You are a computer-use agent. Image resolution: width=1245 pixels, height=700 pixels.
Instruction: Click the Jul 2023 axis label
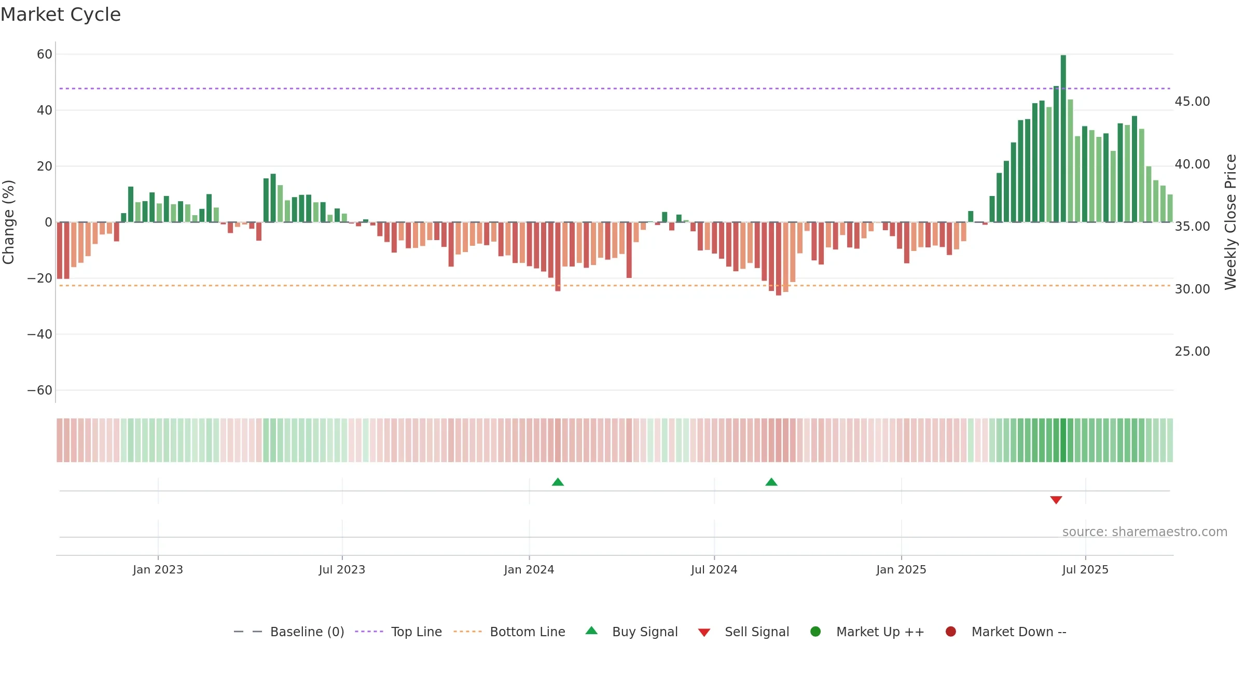tap(342, 569)
